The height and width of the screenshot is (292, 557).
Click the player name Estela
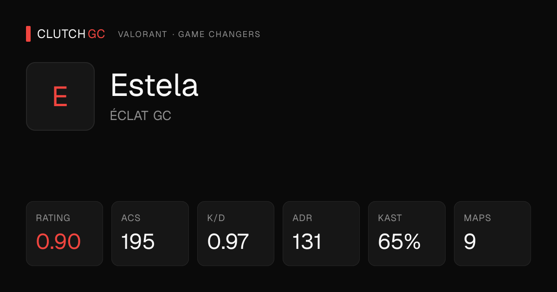pyautogui.click(x=155, y=85)
